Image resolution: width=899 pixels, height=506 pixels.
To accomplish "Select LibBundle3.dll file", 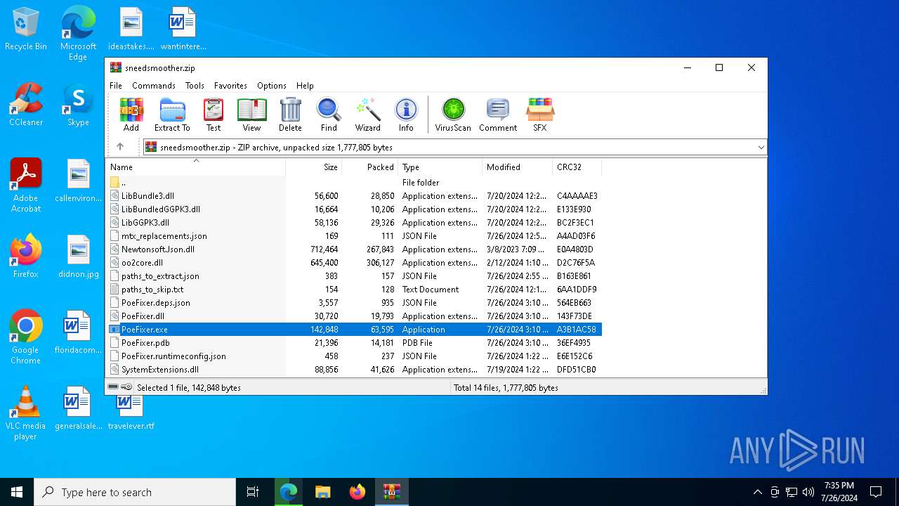I will pyautogui.click(x=354, y=196).
